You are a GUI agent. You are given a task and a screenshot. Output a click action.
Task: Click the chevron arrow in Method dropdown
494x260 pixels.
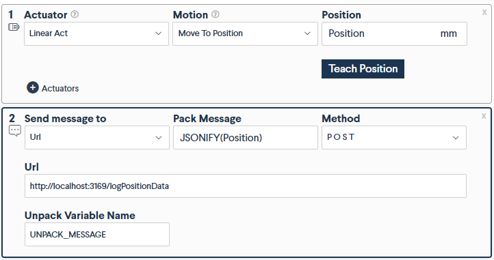[x=456, y=138]
